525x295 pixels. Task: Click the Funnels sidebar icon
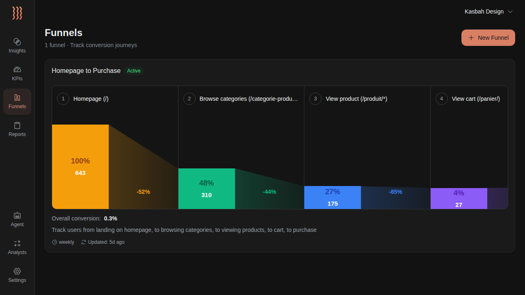(17, 101)
